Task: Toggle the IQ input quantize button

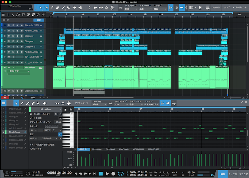Action: pyautogui.click(x=121, y=7)
